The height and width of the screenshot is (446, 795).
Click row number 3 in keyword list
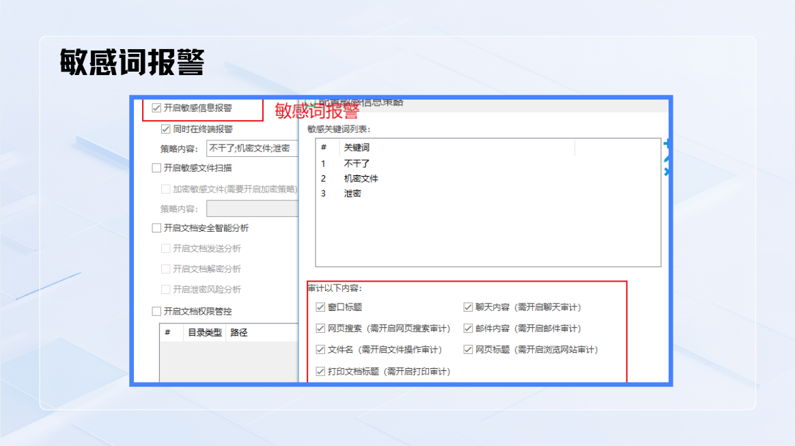click(323, 194)
